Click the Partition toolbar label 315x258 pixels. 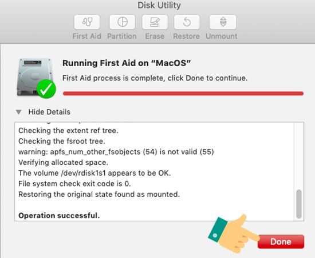point(122,36)
